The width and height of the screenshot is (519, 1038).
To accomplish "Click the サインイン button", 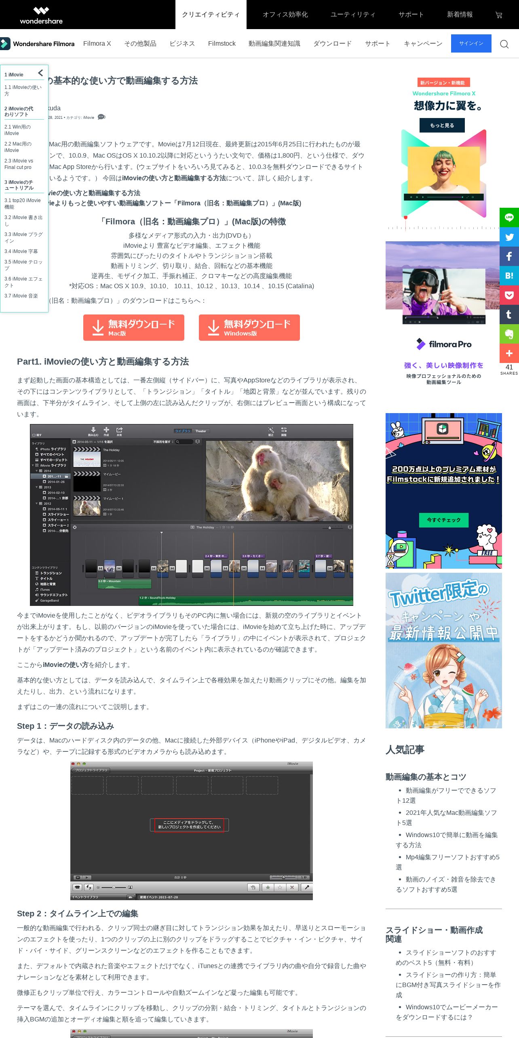I will (471, 43).
